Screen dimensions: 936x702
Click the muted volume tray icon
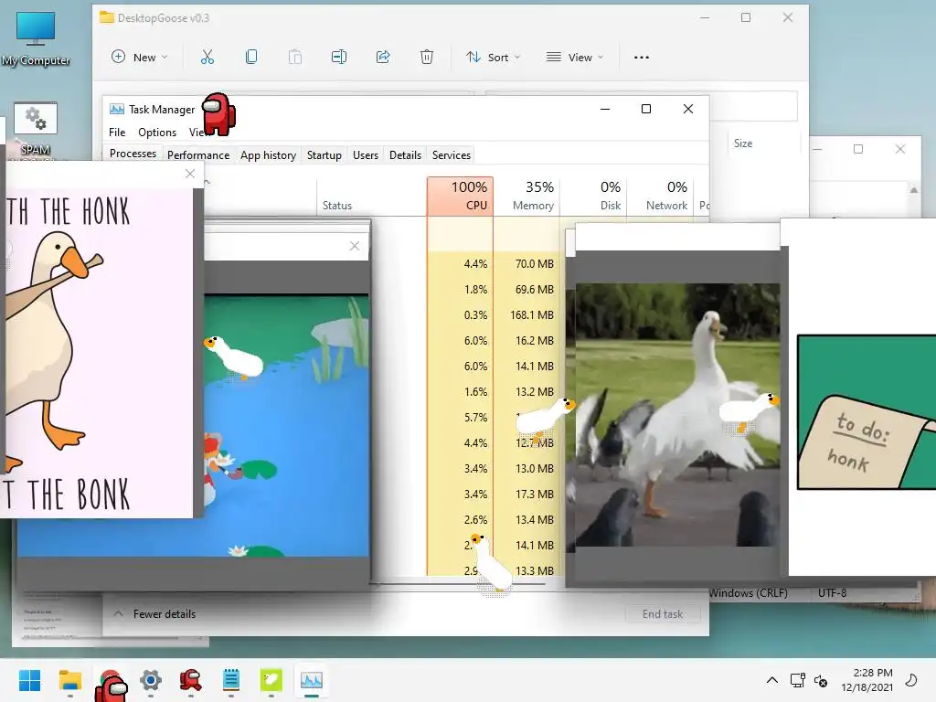point(822,680)
